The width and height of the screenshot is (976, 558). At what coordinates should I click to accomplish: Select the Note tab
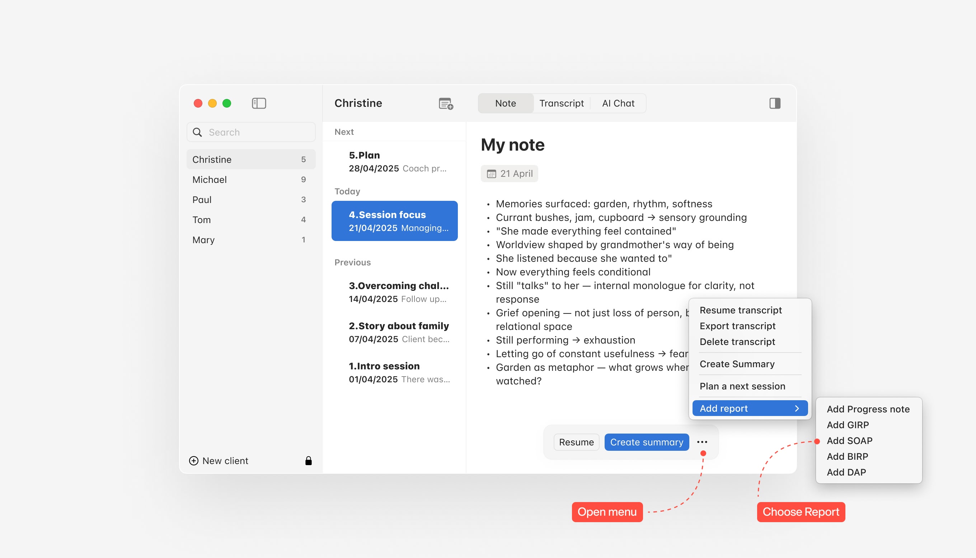(505, 103)
